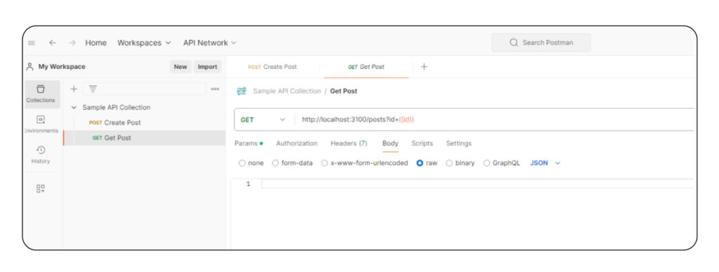Open the History sidebar panel
719x272 pixels.
click(x=41, y=155)
